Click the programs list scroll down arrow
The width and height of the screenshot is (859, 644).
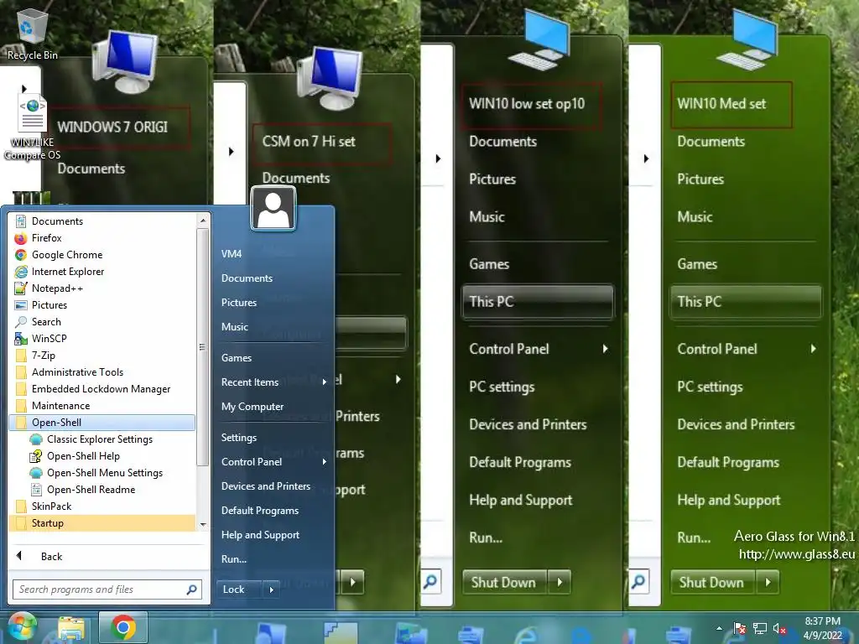pyautogui.click(x=203, y=525)
